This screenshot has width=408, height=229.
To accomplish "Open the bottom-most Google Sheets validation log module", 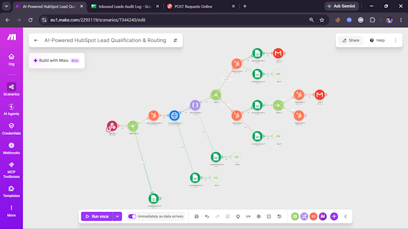I will point(154,198).
